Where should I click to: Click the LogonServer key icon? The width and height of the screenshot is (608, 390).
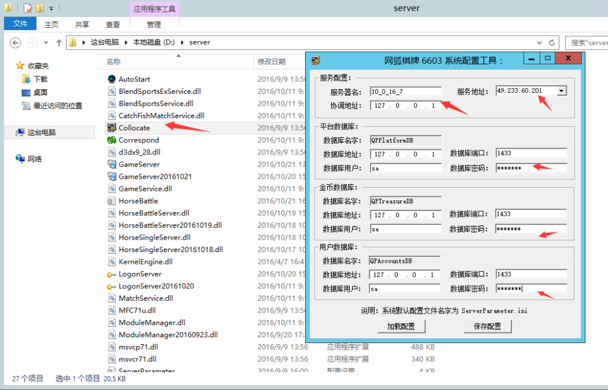click(111, 274)
